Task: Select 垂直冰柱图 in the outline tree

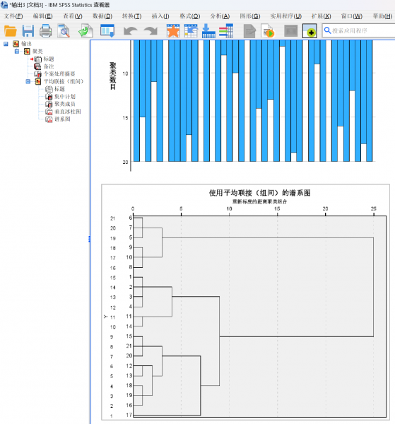Action: (68, 112)
